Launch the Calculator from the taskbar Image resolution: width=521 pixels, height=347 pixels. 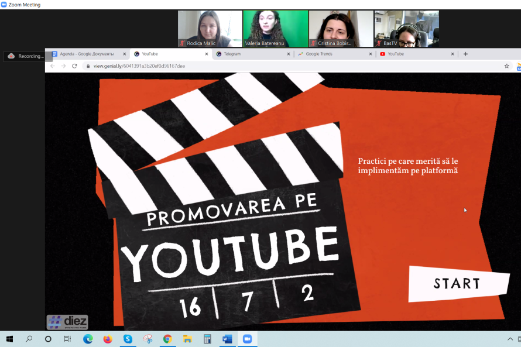(x=207, y=339)
